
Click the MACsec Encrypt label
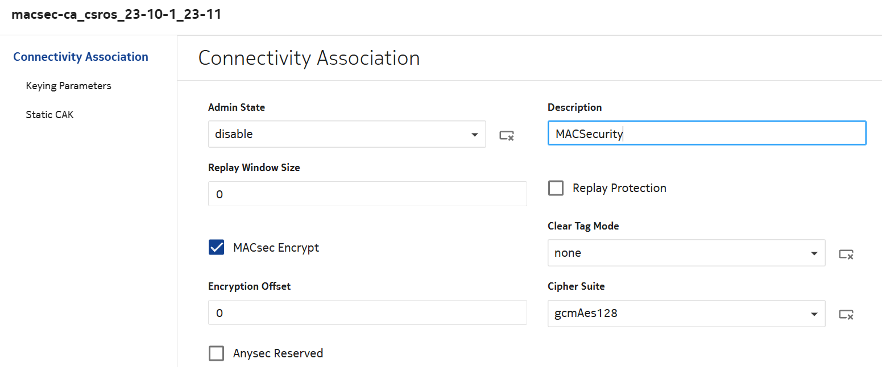pyautogui.click(x=276, y=248)
